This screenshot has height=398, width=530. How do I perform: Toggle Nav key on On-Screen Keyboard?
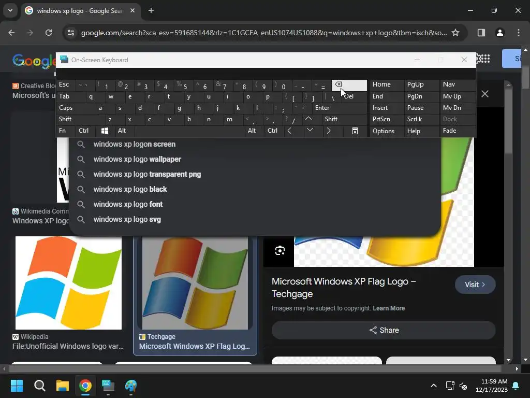[x=457, y=84]
